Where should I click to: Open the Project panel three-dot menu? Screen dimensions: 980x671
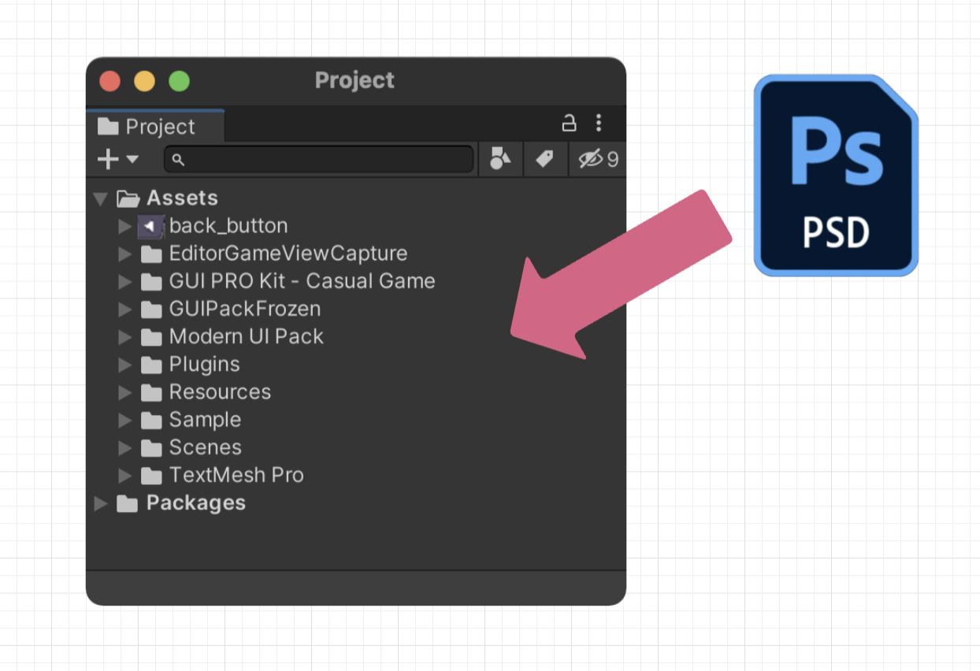[x=599, y=122]
